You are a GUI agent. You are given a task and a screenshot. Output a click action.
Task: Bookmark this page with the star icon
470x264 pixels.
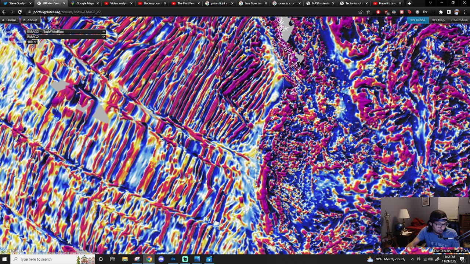pos(368,12)
